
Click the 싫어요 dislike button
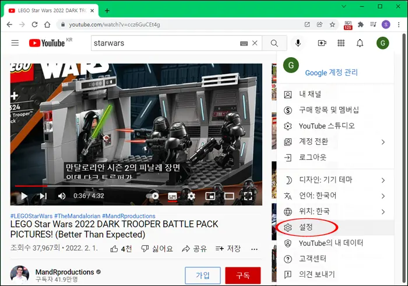pos(157,249)
